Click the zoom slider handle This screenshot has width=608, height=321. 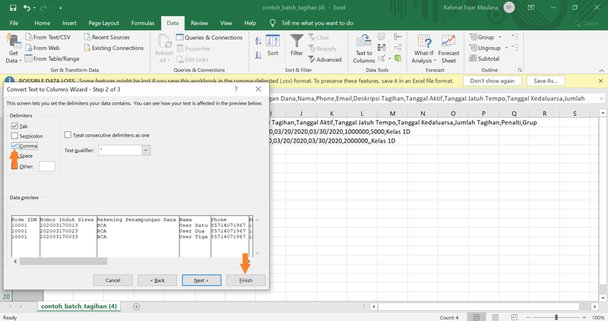click(556, 317)
